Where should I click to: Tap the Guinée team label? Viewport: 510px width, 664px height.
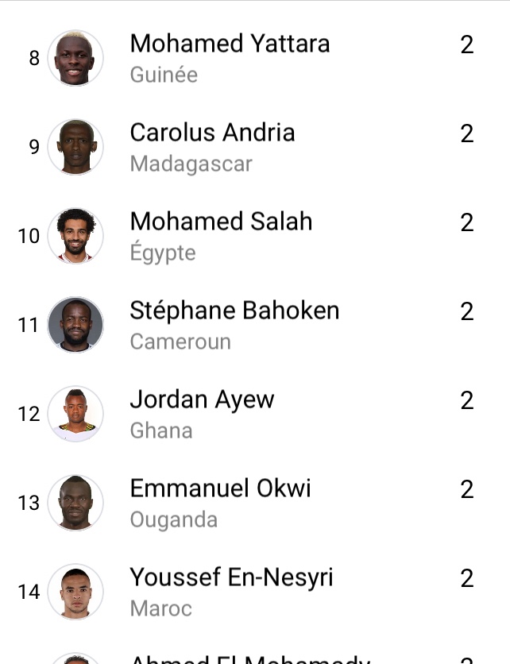pos(164,75)
